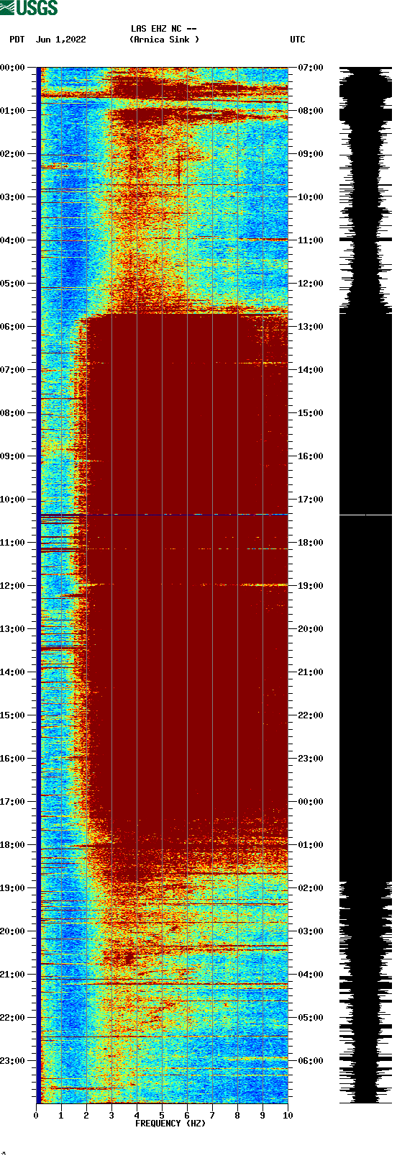Screen dimensions: 397x1161
Task: Click the (Arnica Sink ) station name
Action: click(164, 40)
